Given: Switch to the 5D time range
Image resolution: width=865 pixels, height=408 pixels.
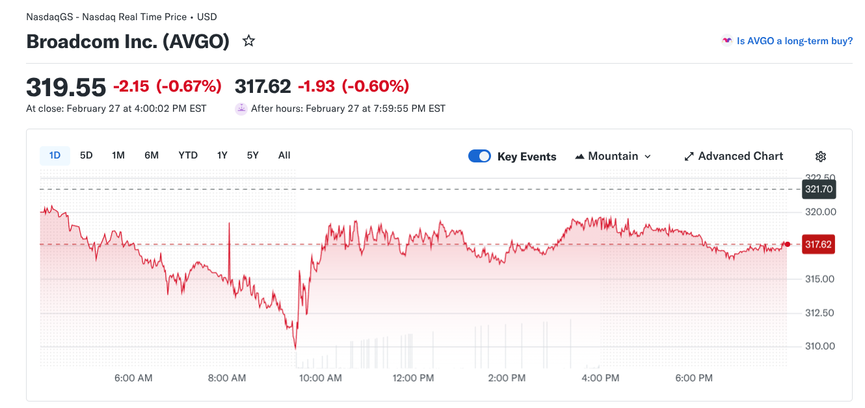Looking at the screenshot, I should (86, 155).
